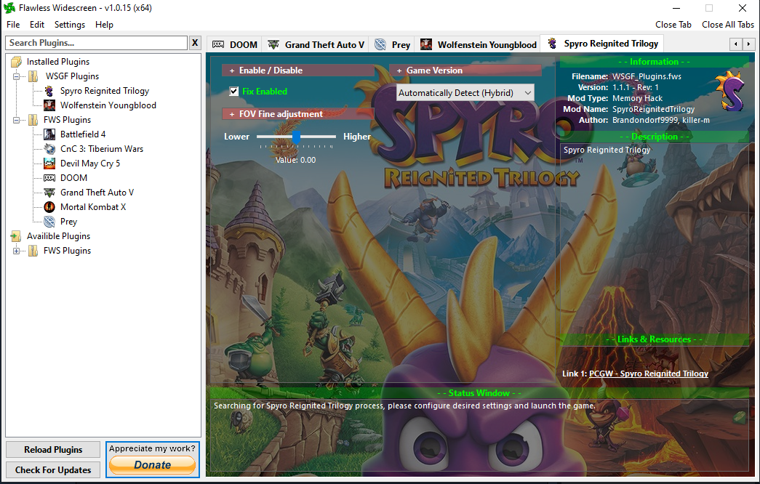This screenshot has height=484, width=760.
Task: Click Close All Tabs
Action: tap(728, 25)
